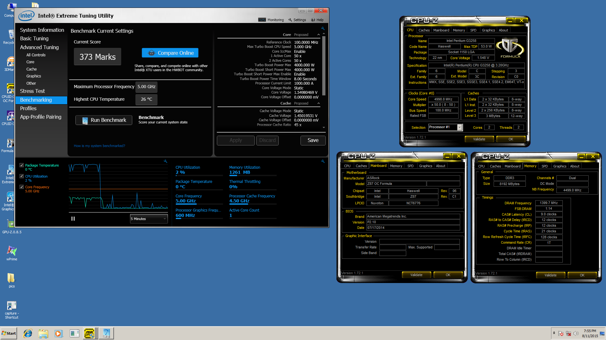The width and height of the screenshot is (606, 340).
Task: Toggle Core Frequency graph checkbox
Action: [x=21, y=187]
